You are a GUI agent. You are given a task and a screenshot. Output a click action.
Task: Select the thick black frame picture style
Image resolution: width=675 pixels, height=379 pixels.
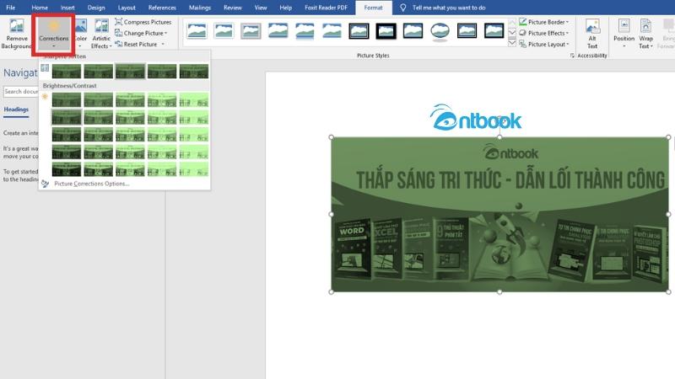tap(386, 31)
